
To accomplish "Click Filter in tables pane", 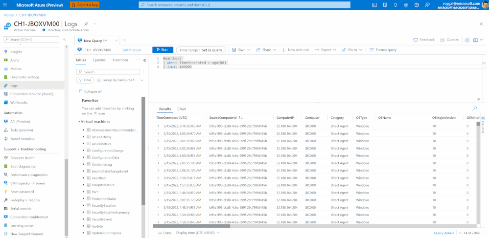I will pos(85,80).
